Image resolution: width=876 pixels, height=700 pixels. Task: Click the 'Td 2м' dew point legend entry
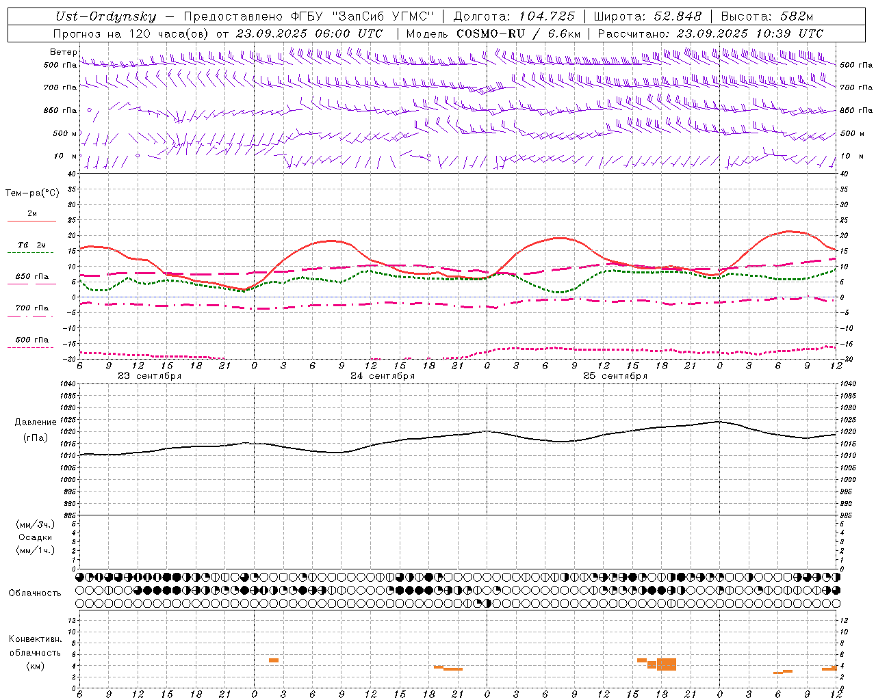[31, 245]
